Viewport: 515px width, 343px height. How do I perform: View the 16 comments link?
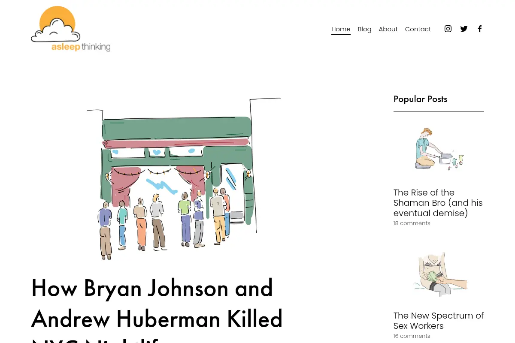[x=412, y=336]
